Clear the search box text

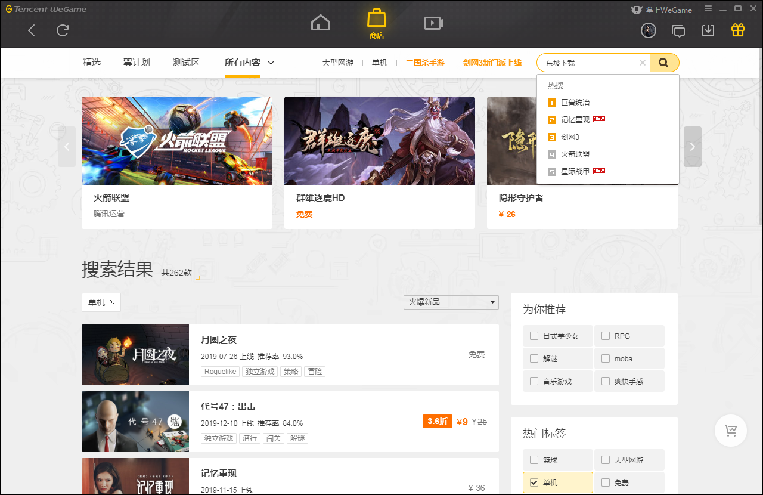[642, 63]
